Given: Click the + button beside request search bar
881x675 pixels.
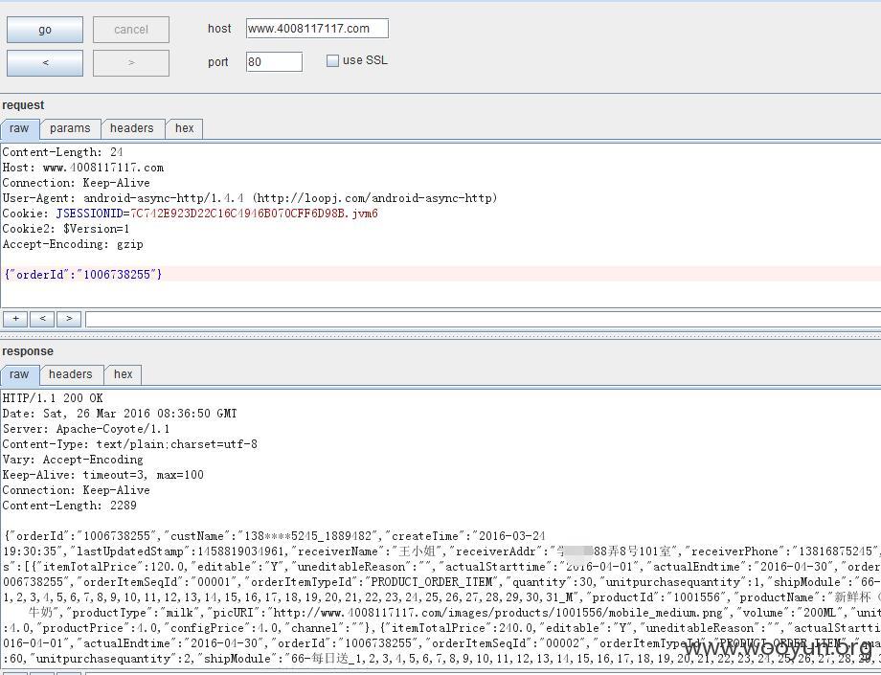Looking at the screenshot, I should tap(15, 319).
